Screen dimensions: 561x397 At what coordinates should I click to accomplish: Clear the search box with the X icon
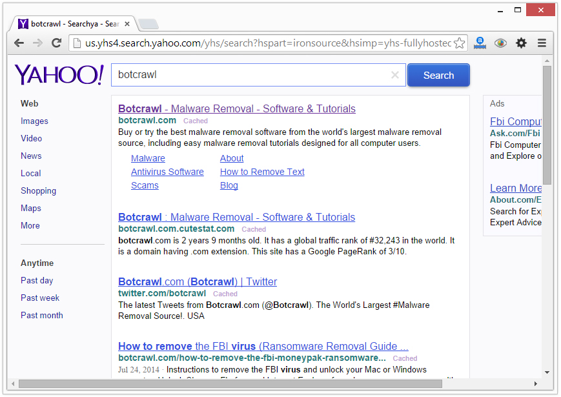395,75
